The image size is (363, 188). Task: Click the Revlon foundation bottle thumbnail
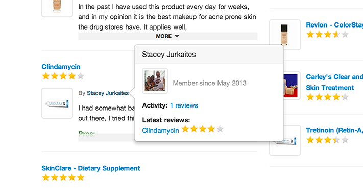(285, 35)
